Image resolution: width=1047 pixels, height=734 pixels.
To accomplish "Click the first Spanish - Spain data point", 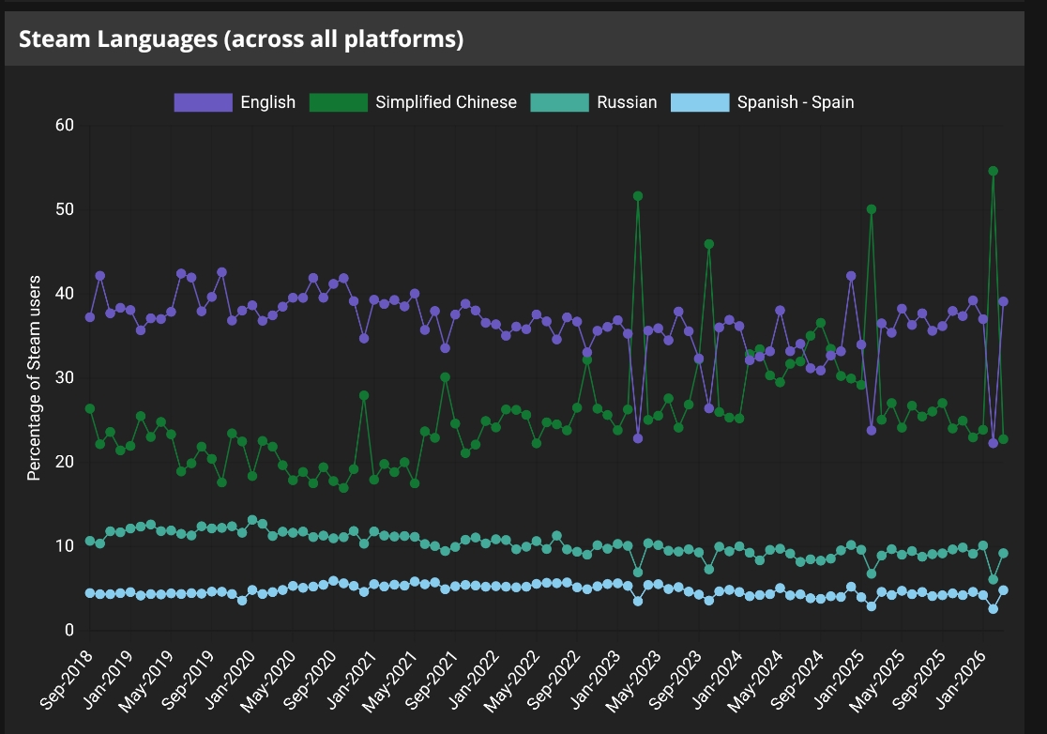I will click(x=90, y=593).
